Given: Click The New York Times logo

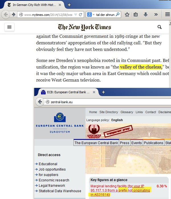Looking at the screenshot, I should click(x=84, y=27).
